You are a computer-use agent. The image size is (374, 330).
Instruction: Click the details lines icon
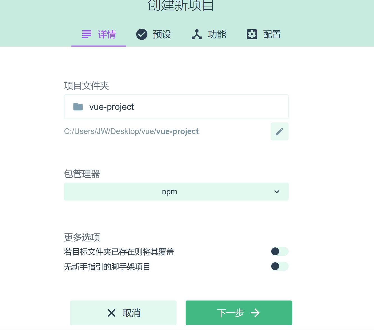[87, 34]
